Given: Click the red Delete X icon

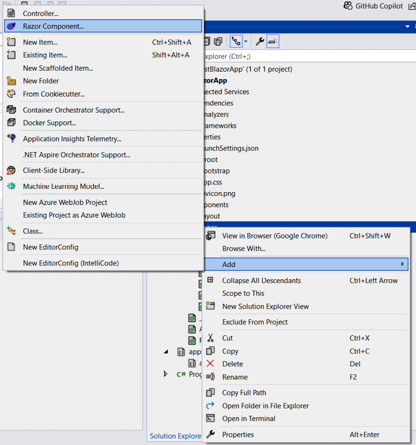Looking at the screenshot, I should pyautogui.click(x=210, y=363).
